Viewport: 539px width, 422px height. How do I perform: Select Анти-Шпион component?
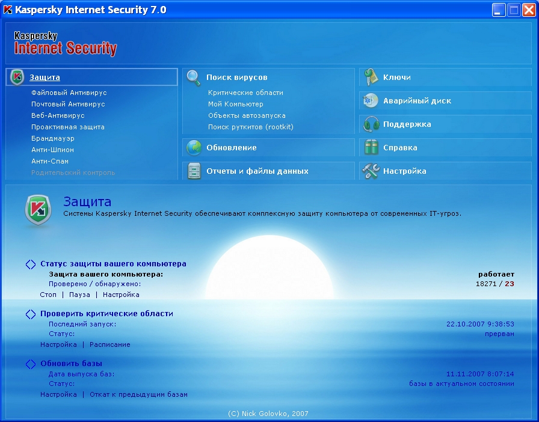click(x=52, y=150)
